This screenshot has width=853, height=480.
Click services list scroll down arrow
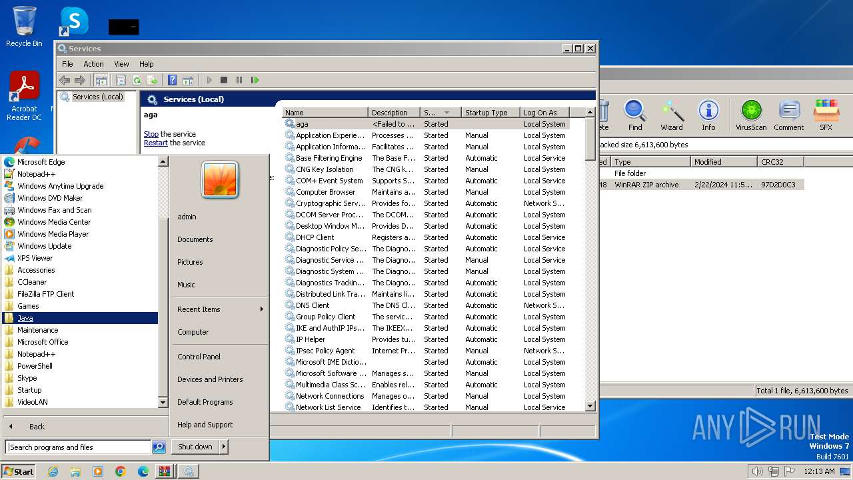(590, 406)
